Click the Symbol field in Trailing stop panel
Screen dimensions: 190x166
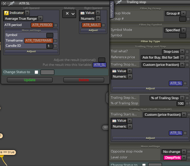click(x=183, y=36)
